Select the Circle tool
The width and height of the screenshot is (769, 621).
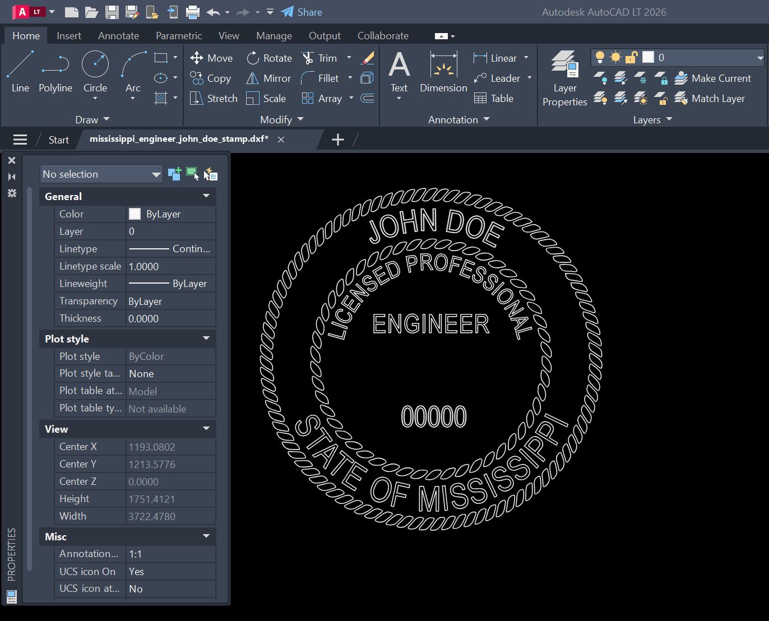pyautogui.click(x=95, y=72)
